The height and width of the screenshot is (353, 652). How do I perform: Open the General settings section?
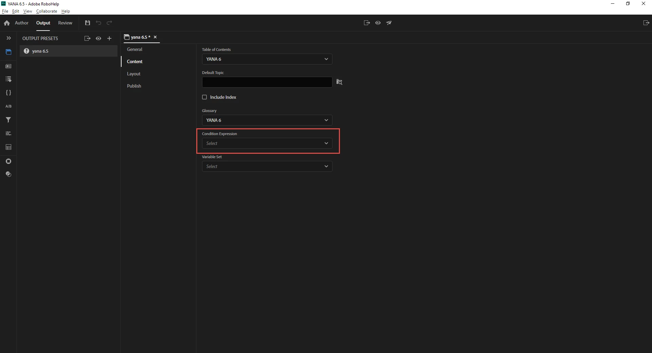pos(134,49)
